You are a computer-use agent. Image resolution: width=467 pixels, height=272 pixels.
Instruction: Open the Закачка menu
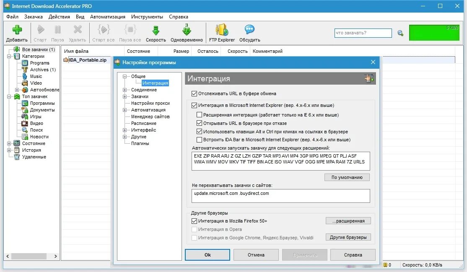tap(34, 17)
